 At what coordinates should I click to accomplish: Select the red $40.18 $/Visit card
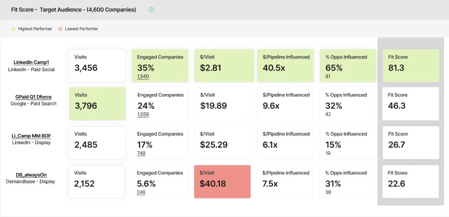[222, 181]
